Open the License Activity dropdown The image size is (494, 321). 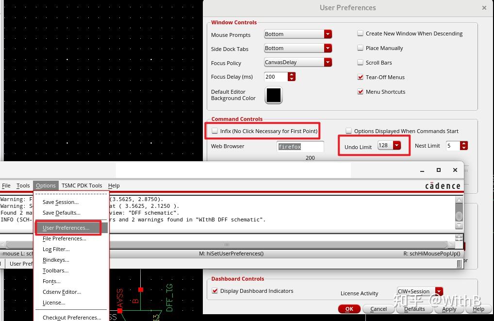pos(439,291)
